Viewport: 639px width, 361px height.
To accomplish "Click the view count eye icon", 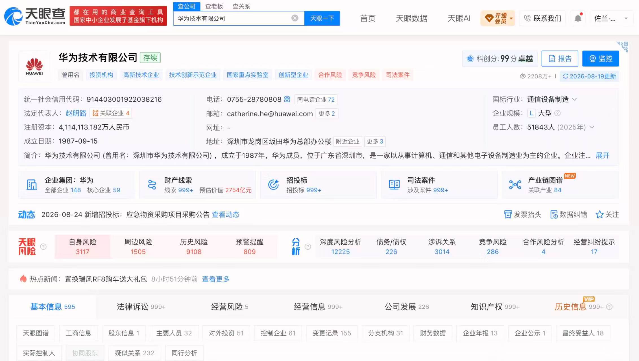I will [x=523, y=76].
